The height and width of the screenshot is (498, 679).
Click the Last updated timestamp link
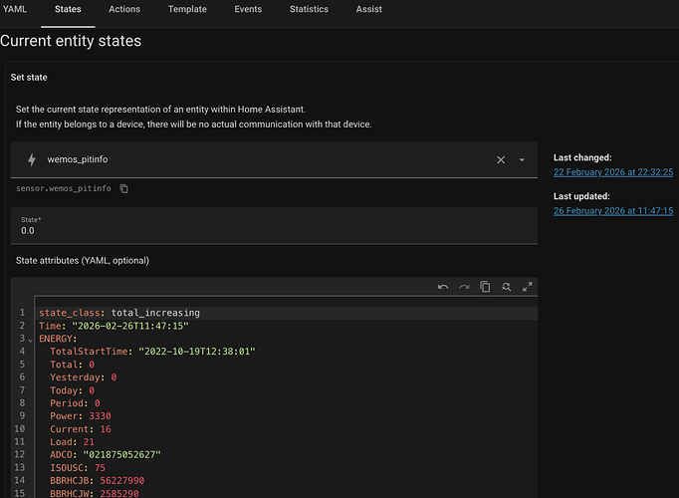(x=613, y=211)
